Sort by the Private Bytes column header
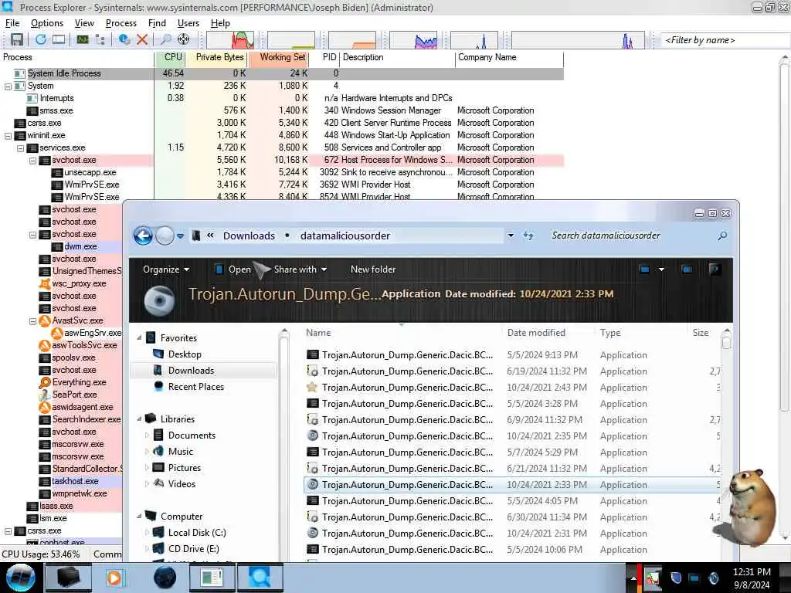The width and height of the screenshot is (791, 593). 216,57
